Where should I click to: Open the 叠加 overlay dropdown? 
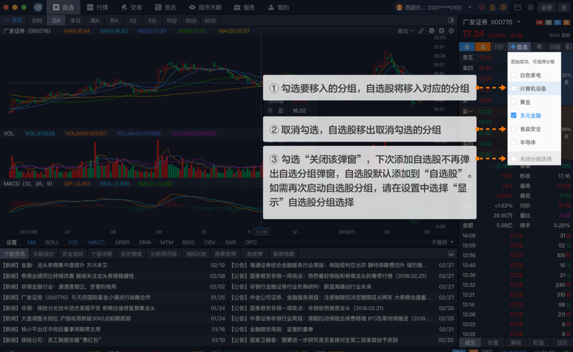point(405,31)
